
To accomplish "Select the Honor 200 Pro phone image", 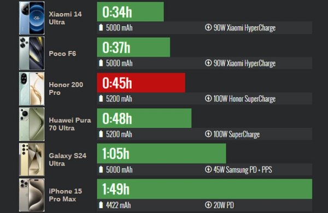I will 32,89.
